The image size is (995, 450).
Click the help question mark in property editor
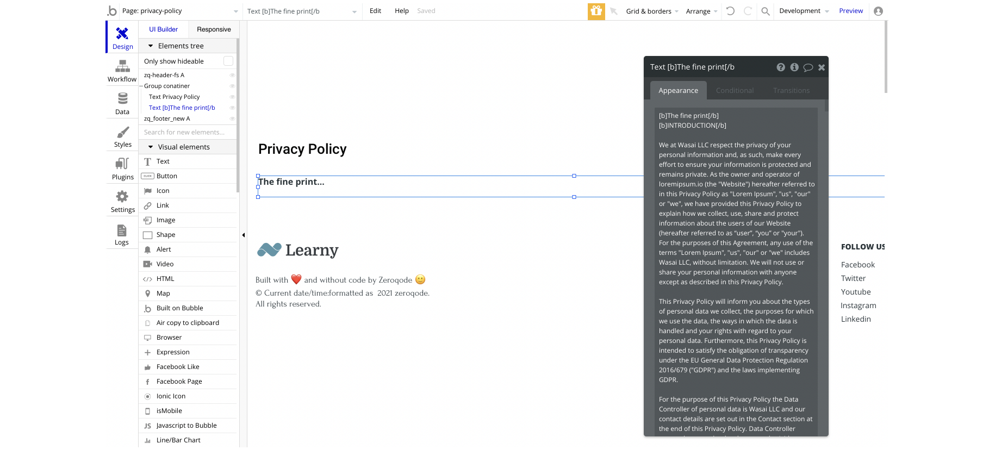pyautogui.click(x=781, y=67)
